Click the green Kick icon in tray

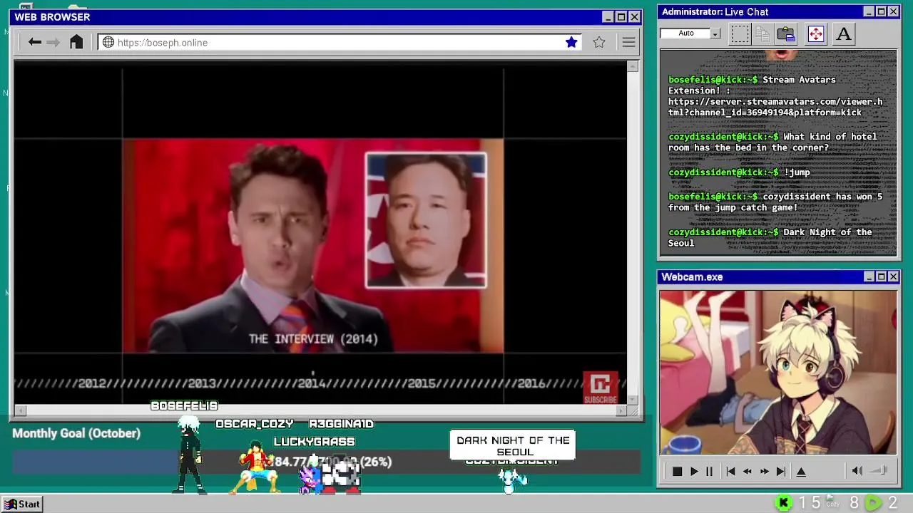point(784,503)
